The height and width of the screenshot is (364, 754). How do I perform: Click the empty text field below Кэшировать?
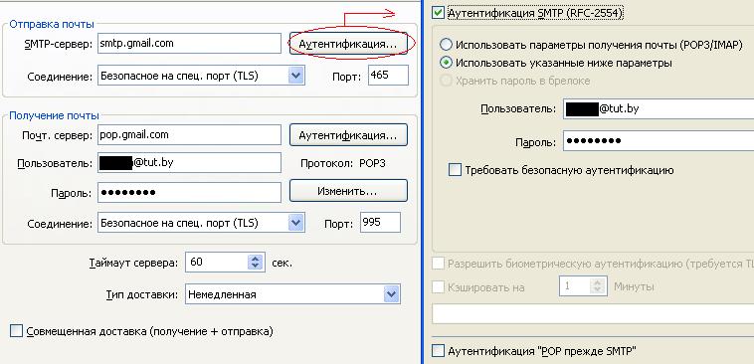593,314
